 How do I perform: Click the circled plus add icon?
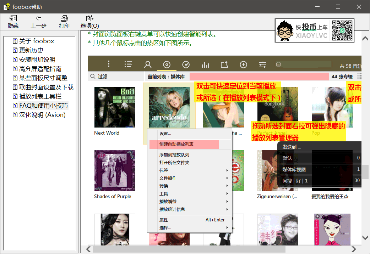(244, 64)
